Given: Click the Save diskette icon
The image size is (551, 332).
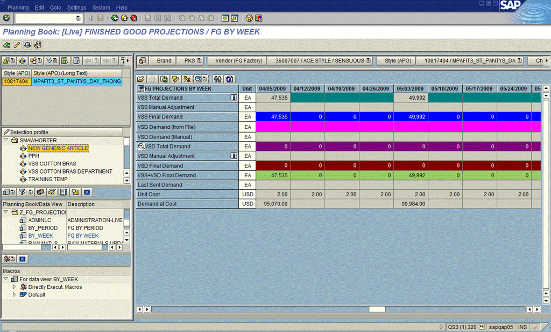Looking at the screenshot, I should (100, 18).
